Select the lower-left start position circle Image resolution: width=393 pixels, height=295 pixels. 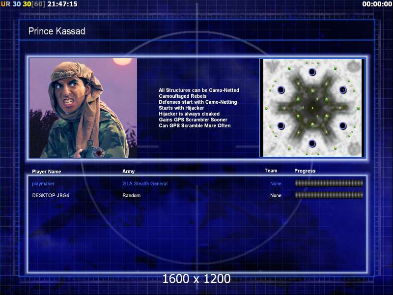click(281, 126)
